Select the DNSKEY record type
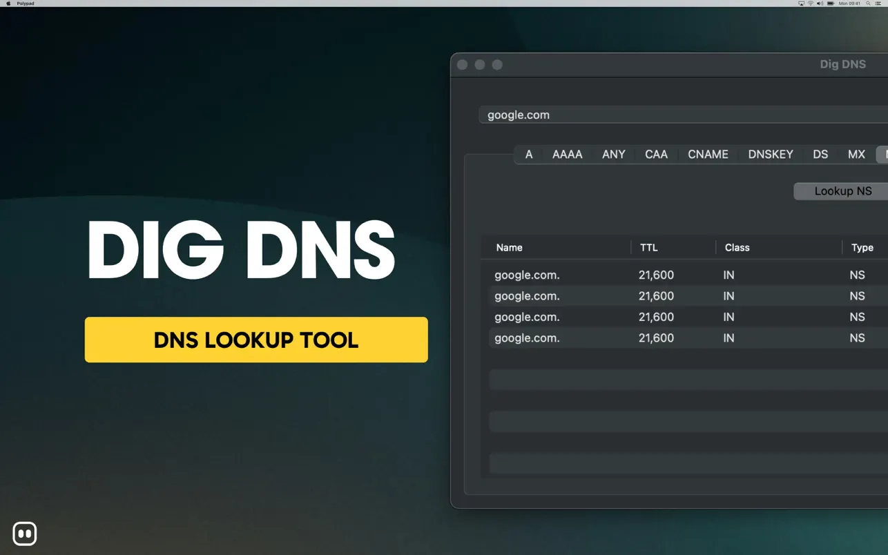The image size is (888, 555). (770, 154)
